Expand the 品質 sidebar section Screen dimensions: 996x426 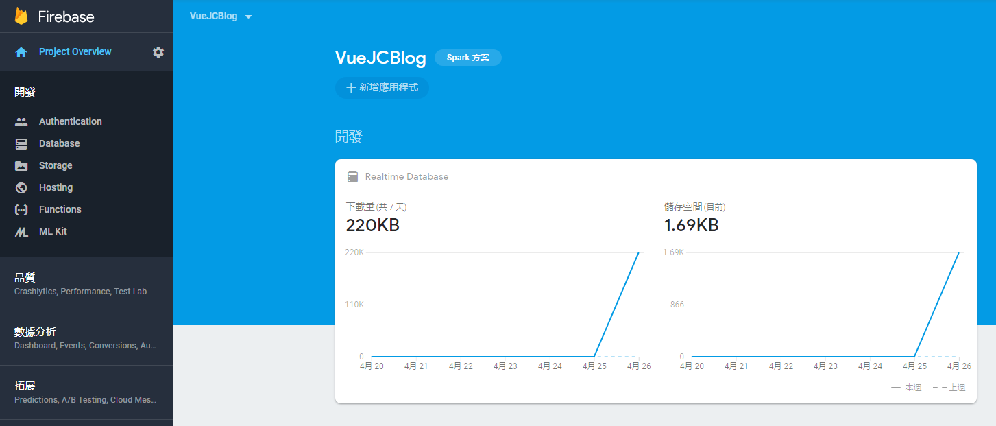pos(86,284)
